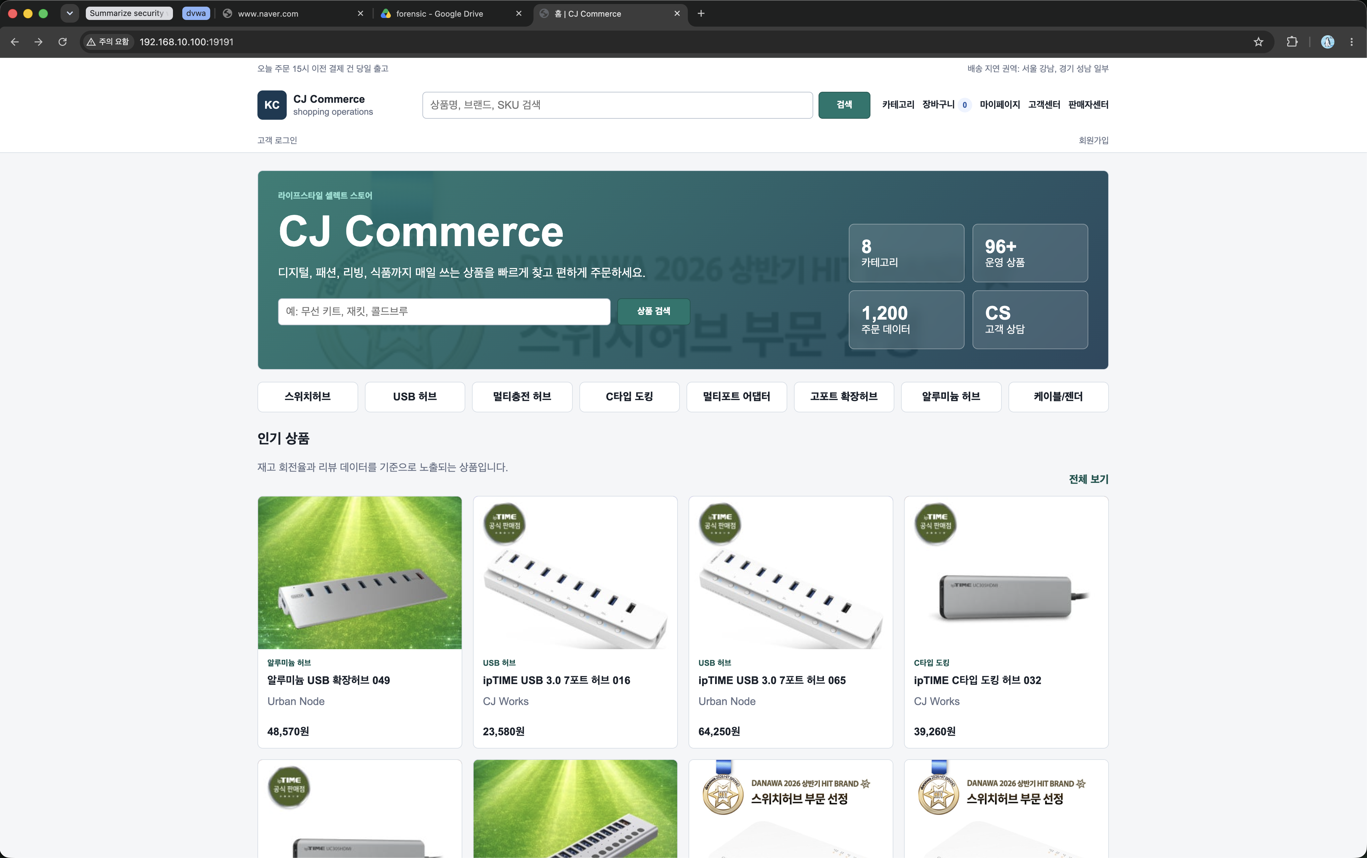
Task: Click the ipTIME USB 3.0 7포트 허브 065 title
Action: click(772, 680)
